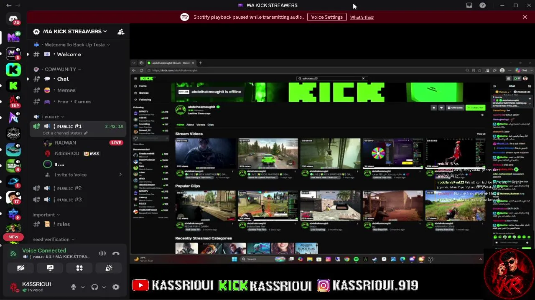Open the Welcome text channel
535x300 pixels.
click(77, 55)
